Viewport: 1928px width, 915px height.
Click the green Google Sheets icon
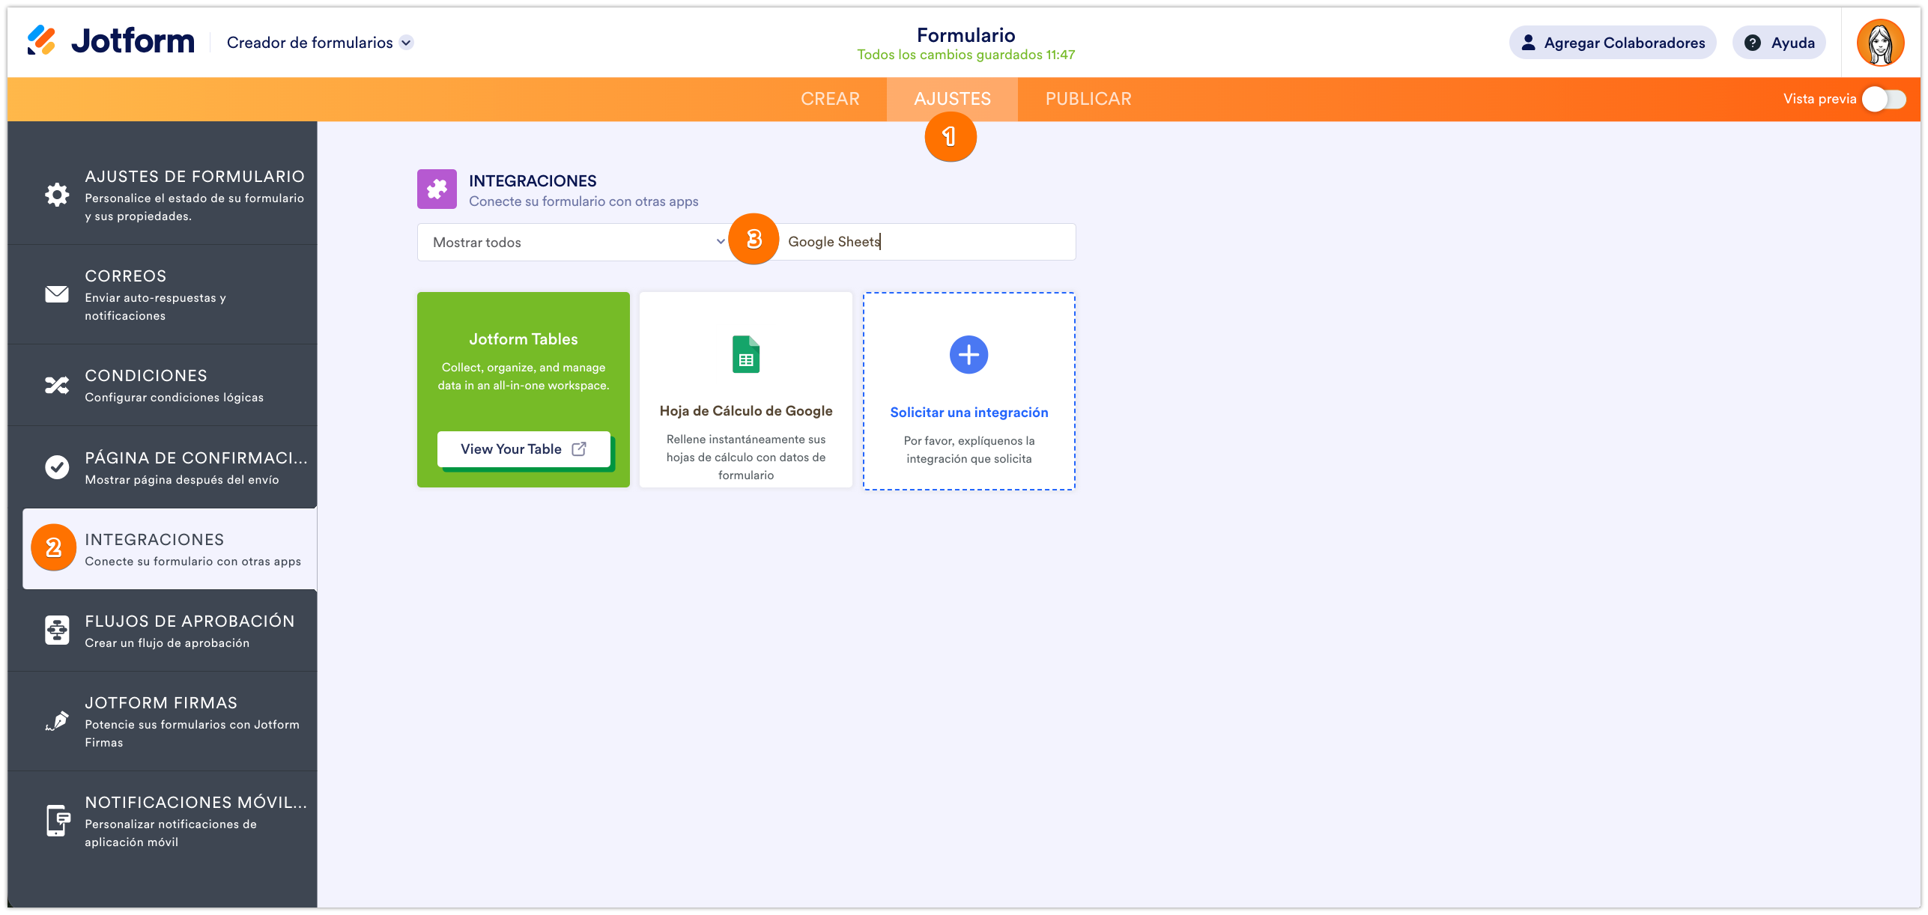click(x=745, y=355)
